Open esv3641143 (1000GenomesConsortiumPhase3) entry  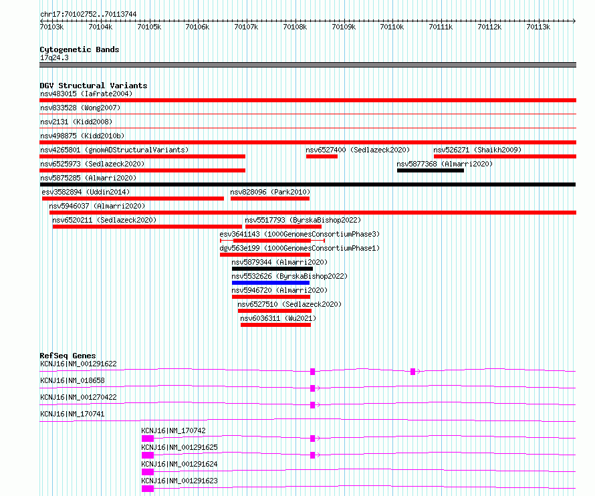(x=300, y=234)
